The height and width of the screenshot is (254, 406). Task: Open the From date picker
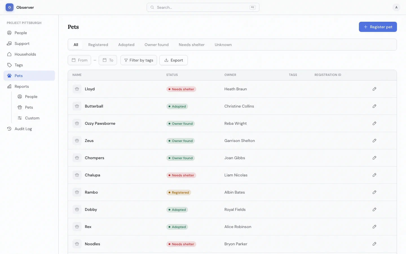coord(80,60)
